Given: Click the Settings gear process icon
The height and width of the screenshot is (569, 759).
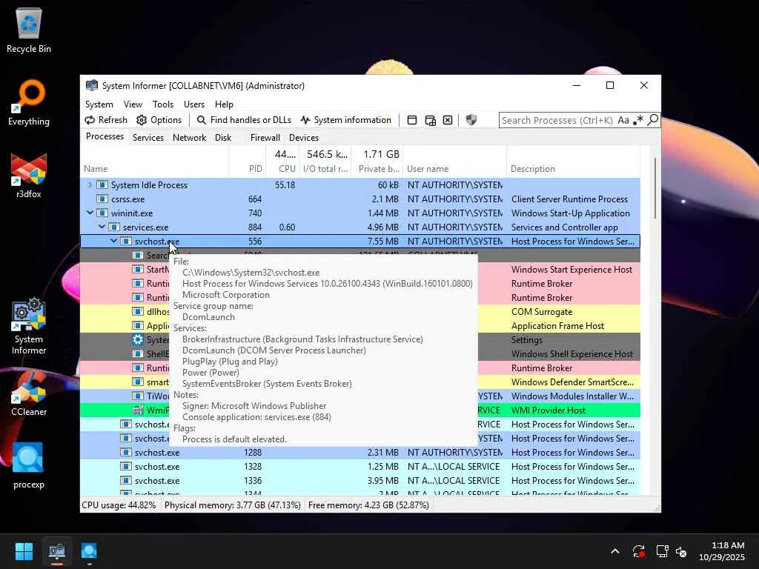Looking at the screenshot, I should (x=138, y=339).
